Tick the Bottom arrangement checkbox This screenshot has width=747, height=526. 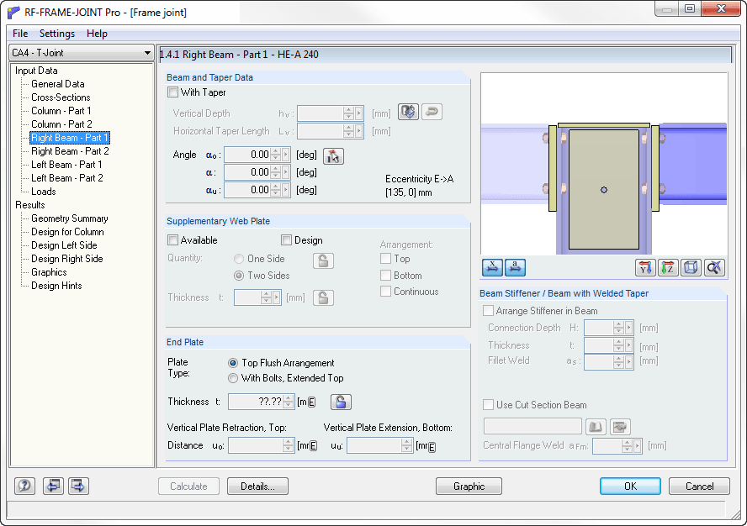(386, 276)
